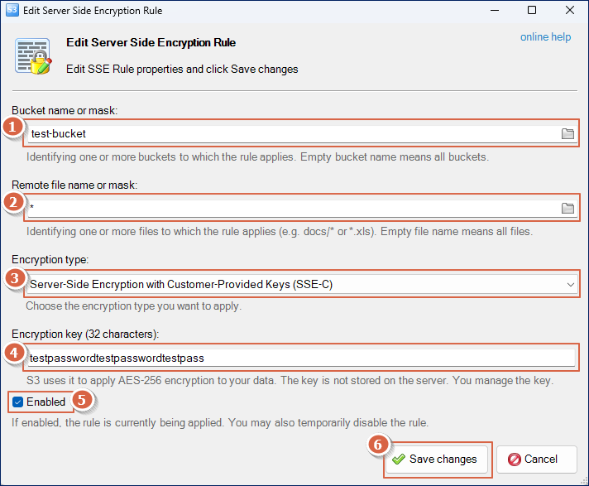589x486 pixels.
Task: Click the green checkmark icon on Save changes
Action: tap(399, 459)
